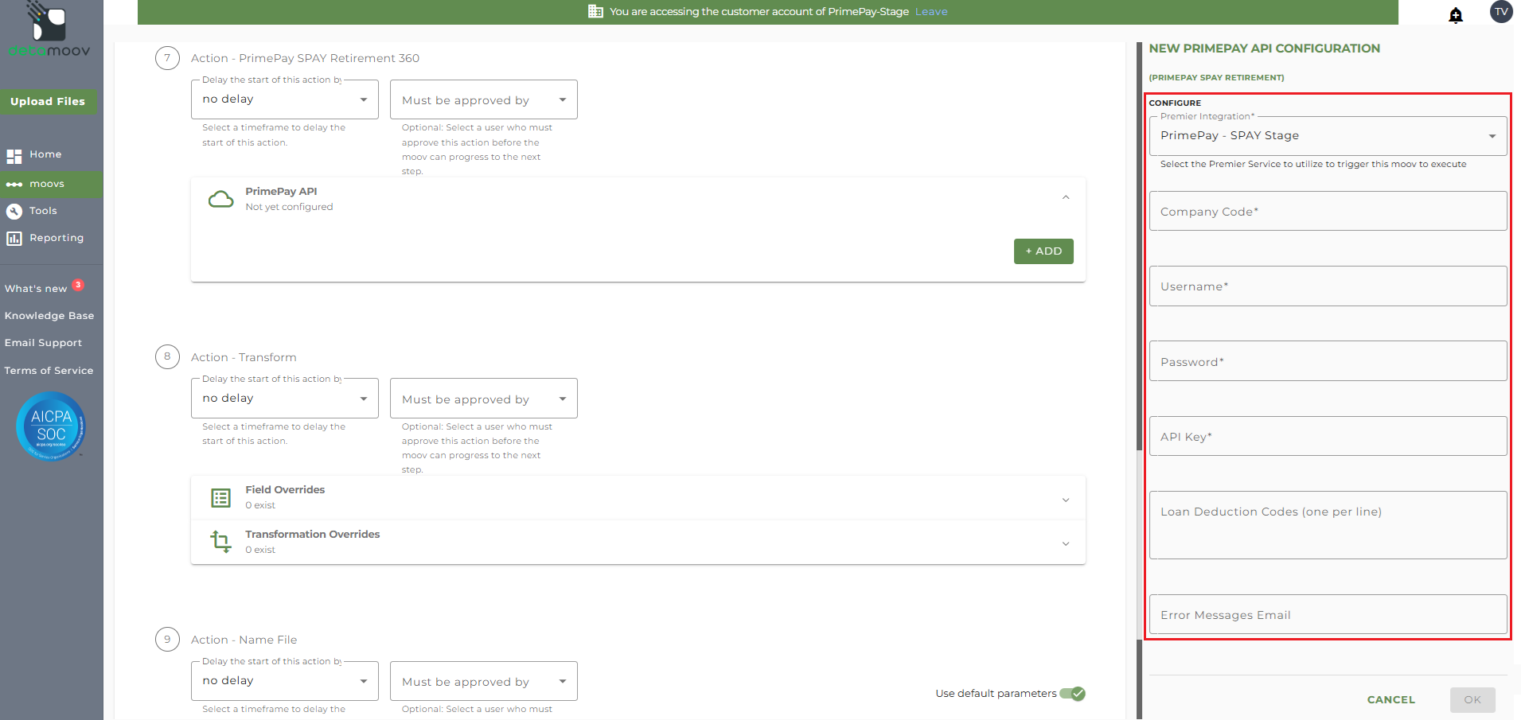
Task: Click the Home dashboard icon
Action: (x=14, y=156)
